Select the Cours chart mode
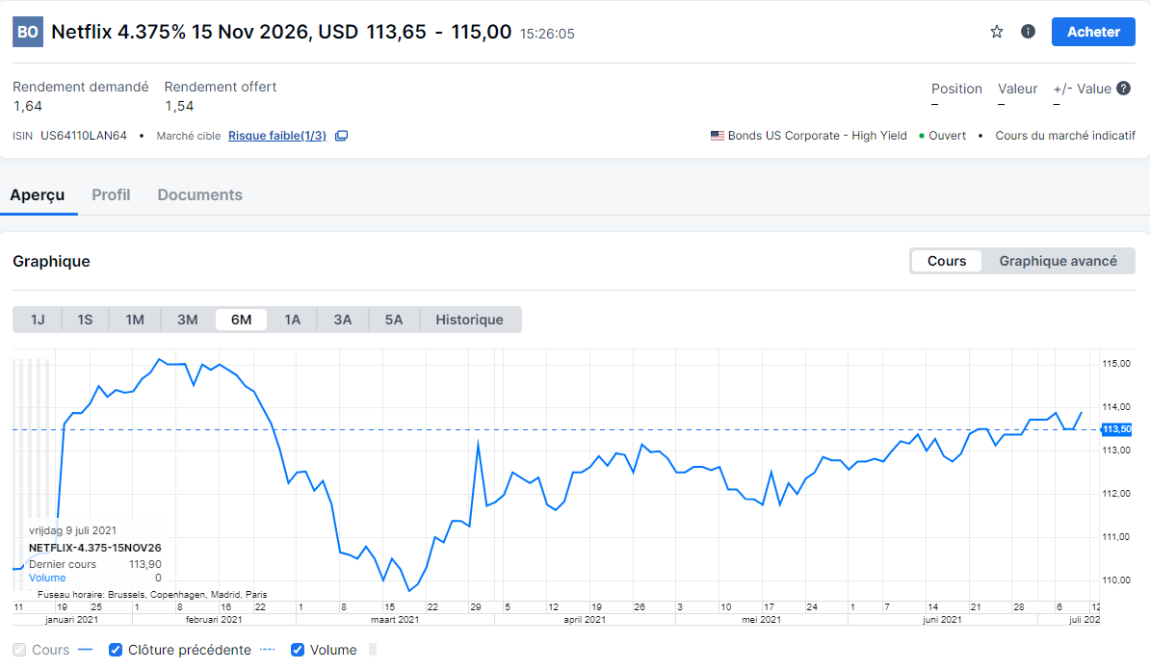This screenshot has height=669, width=1150. click(x=946, y=261)
